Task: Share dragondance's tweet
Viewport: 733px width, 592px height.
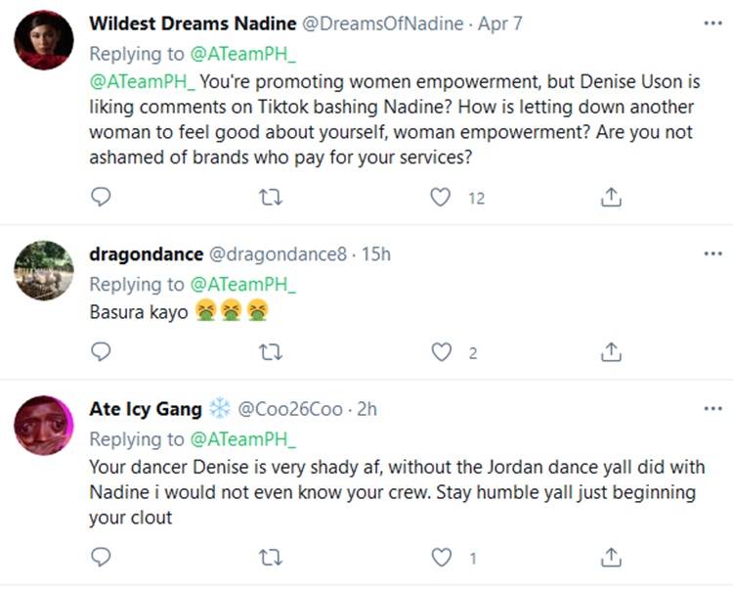Action: coord(611,352)
